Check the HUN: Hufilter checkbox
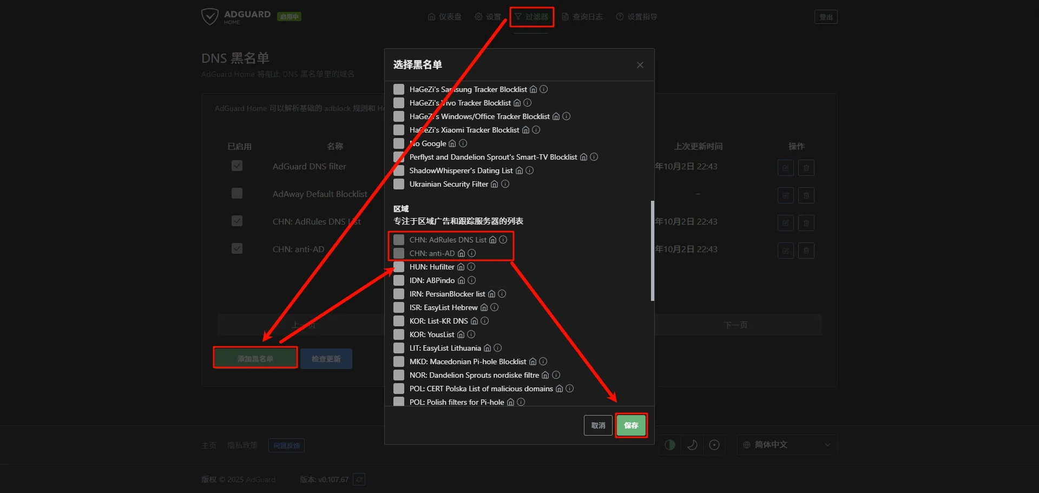The width and height of the screenshot is (1039, 493). [399, 267]
